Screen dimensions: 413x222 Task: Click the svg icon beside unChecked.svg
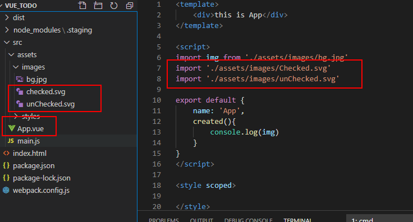tap(20, 104)
